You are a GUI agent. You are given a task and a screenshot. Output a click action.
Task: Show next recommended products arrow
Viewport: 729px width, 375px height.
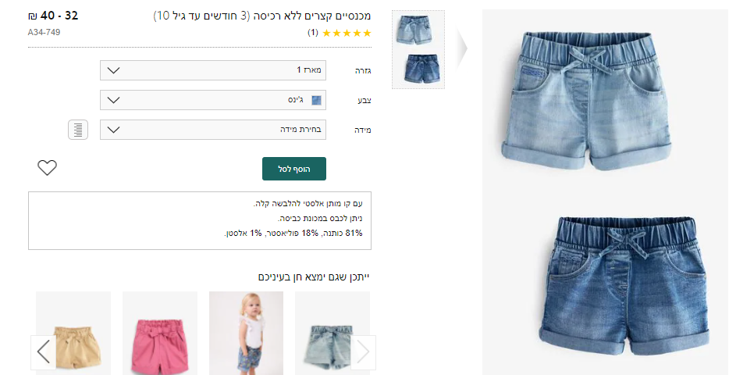pyautogui.click(x=363, y=352)
